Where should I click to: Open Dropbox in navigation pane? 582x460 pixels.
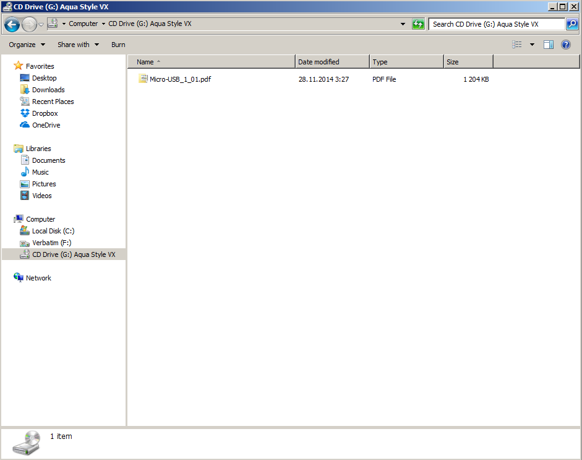point(45,113)
